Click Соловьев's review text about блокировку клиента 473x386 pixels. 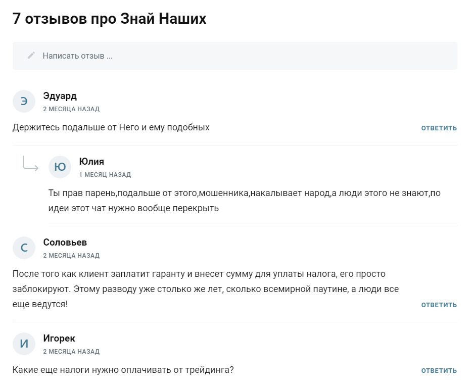[x=202, y=289]
